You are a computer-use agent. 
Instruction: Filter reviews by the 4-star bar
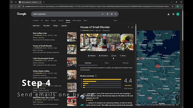point(102,81)
